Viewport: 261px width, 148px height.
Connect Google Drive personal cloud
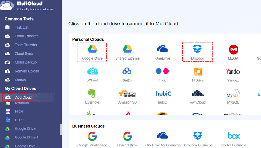92,53
